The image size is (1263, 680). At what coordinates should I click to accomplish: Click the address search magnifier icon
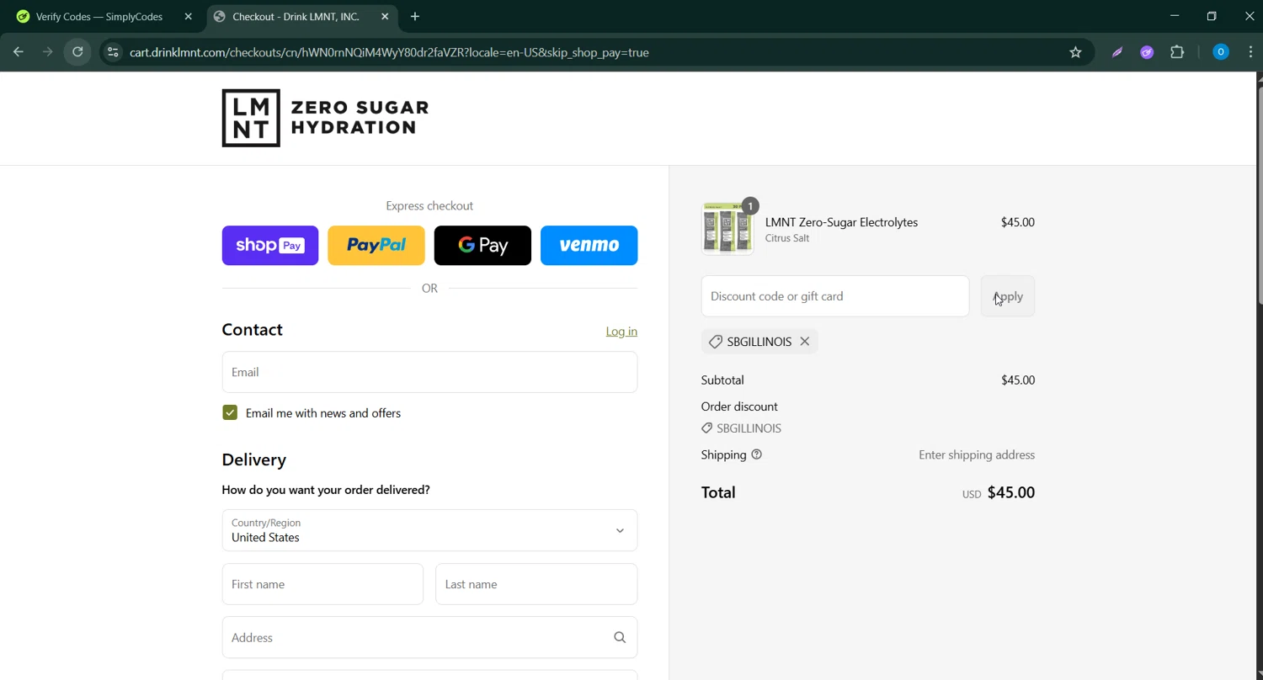(620, 638)
